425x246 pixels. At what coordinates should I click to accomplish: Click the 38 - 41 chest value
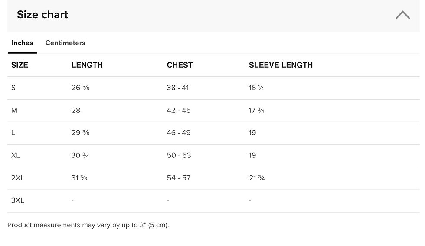178,88
